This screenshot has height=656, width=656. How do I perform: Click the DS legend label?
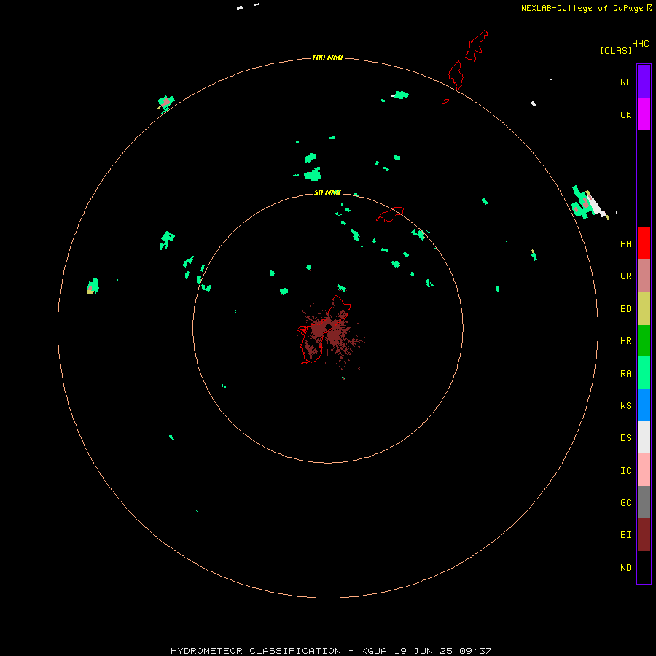coord(625,437)
